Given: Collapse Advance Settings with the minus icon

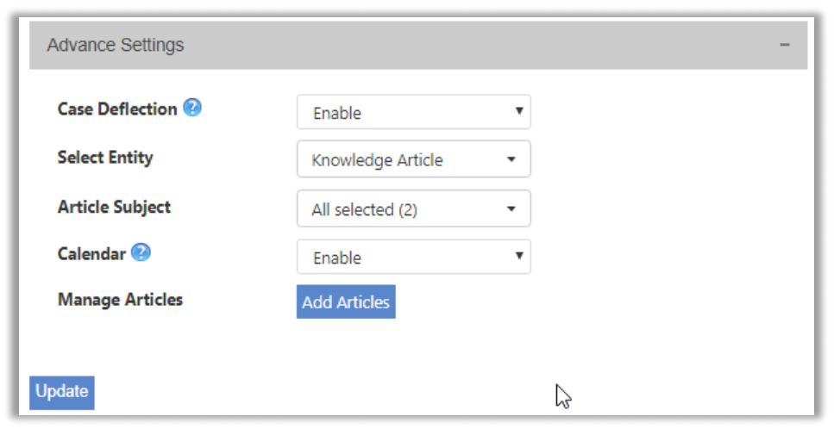Looking at the screenshot, I should click(x=785, y=45).
